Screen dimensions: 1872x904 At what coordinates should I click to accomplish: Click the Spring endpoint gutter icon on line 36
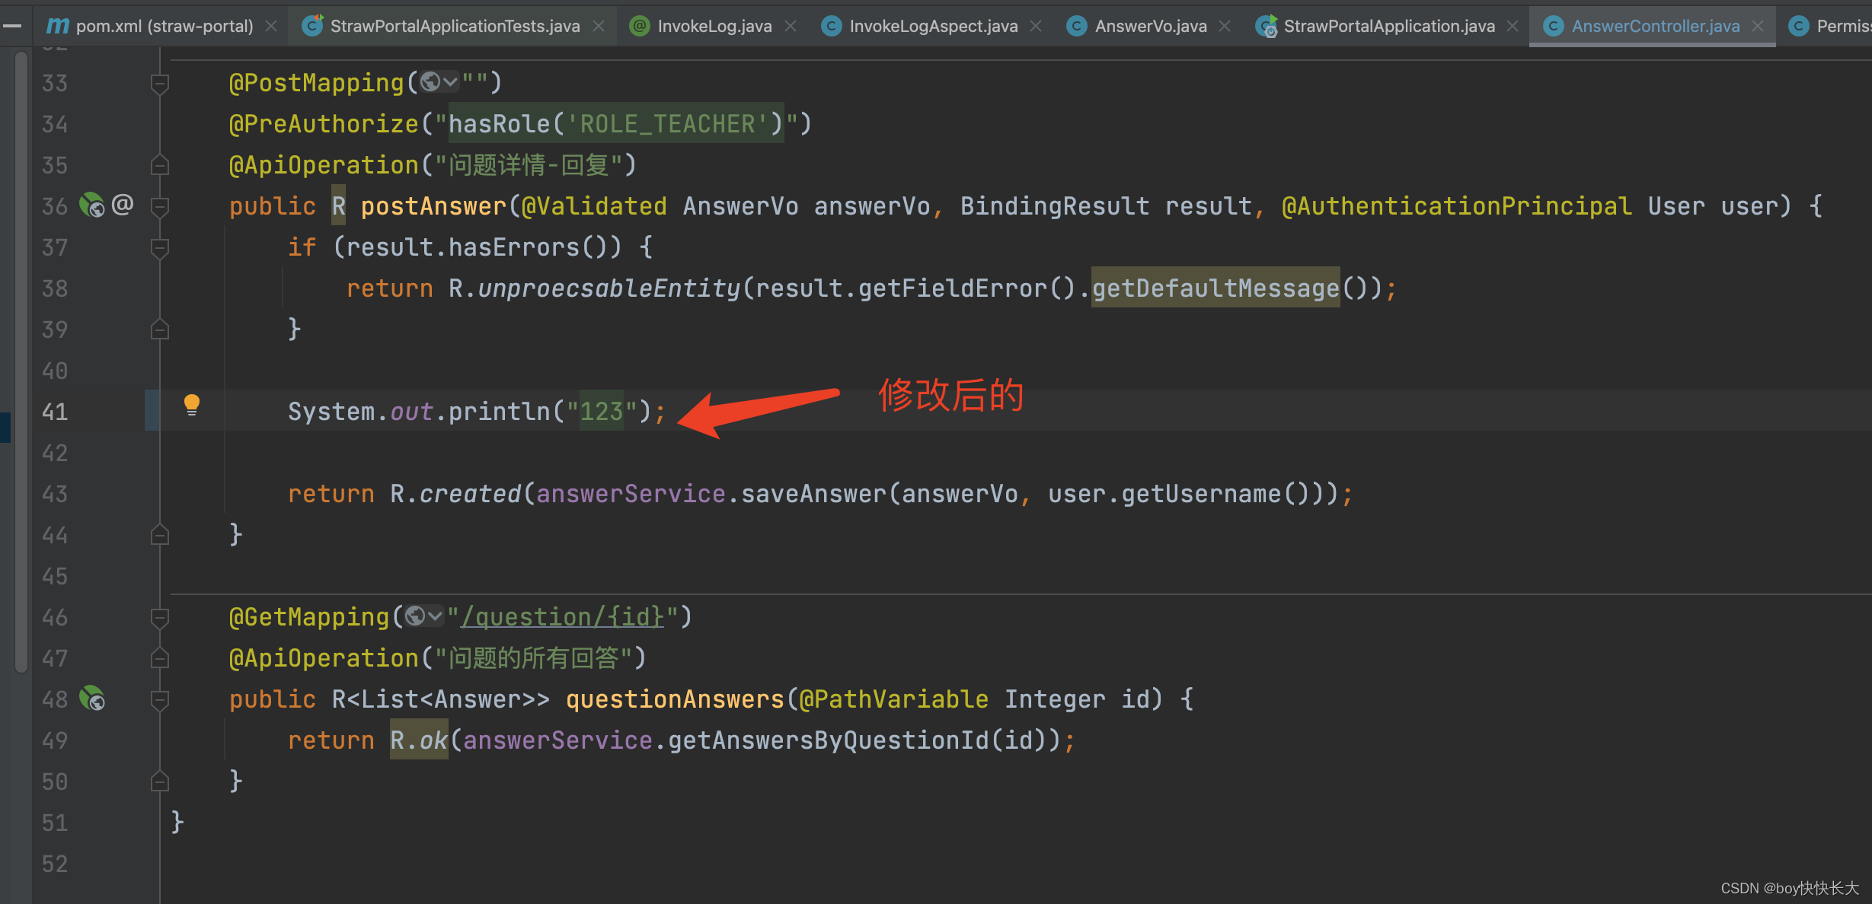[92, 205]
